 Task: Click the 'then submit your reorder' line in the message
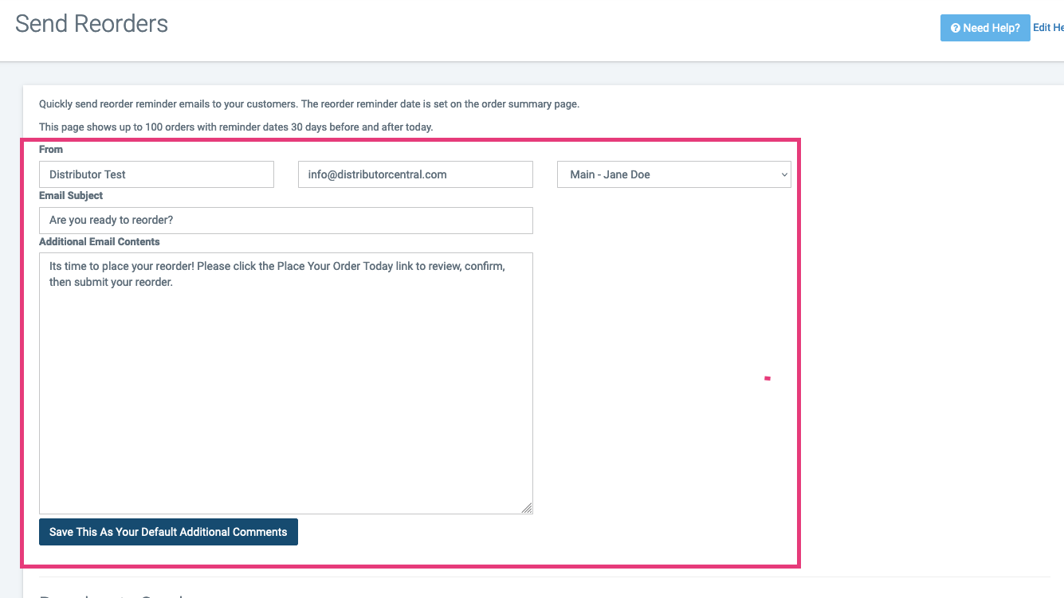[x=111, y=282]
